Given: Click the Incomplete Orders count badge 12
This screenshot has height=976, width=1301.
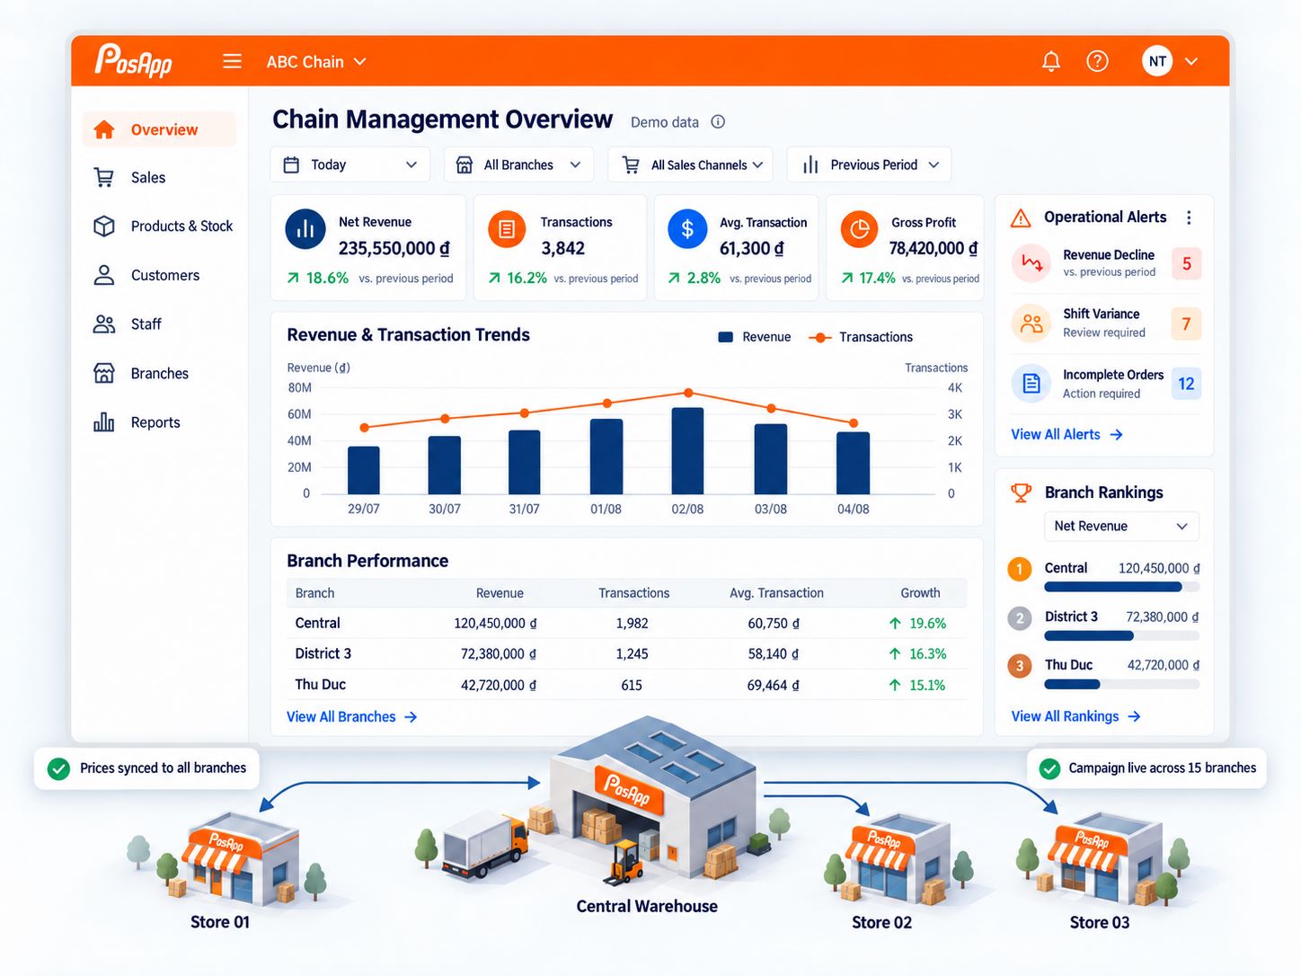Looking at the screenshot, I should click(1186, 384).
